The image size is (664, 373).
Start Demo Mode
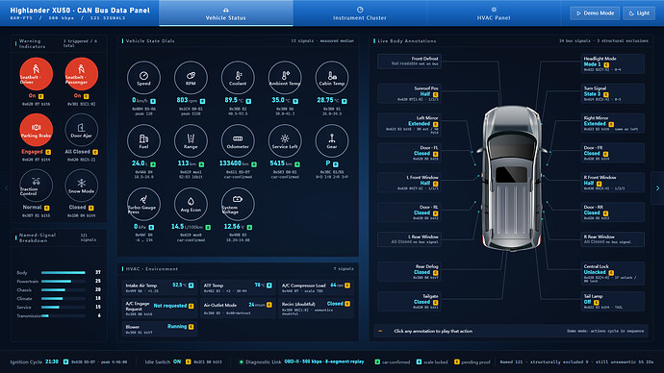595,13
